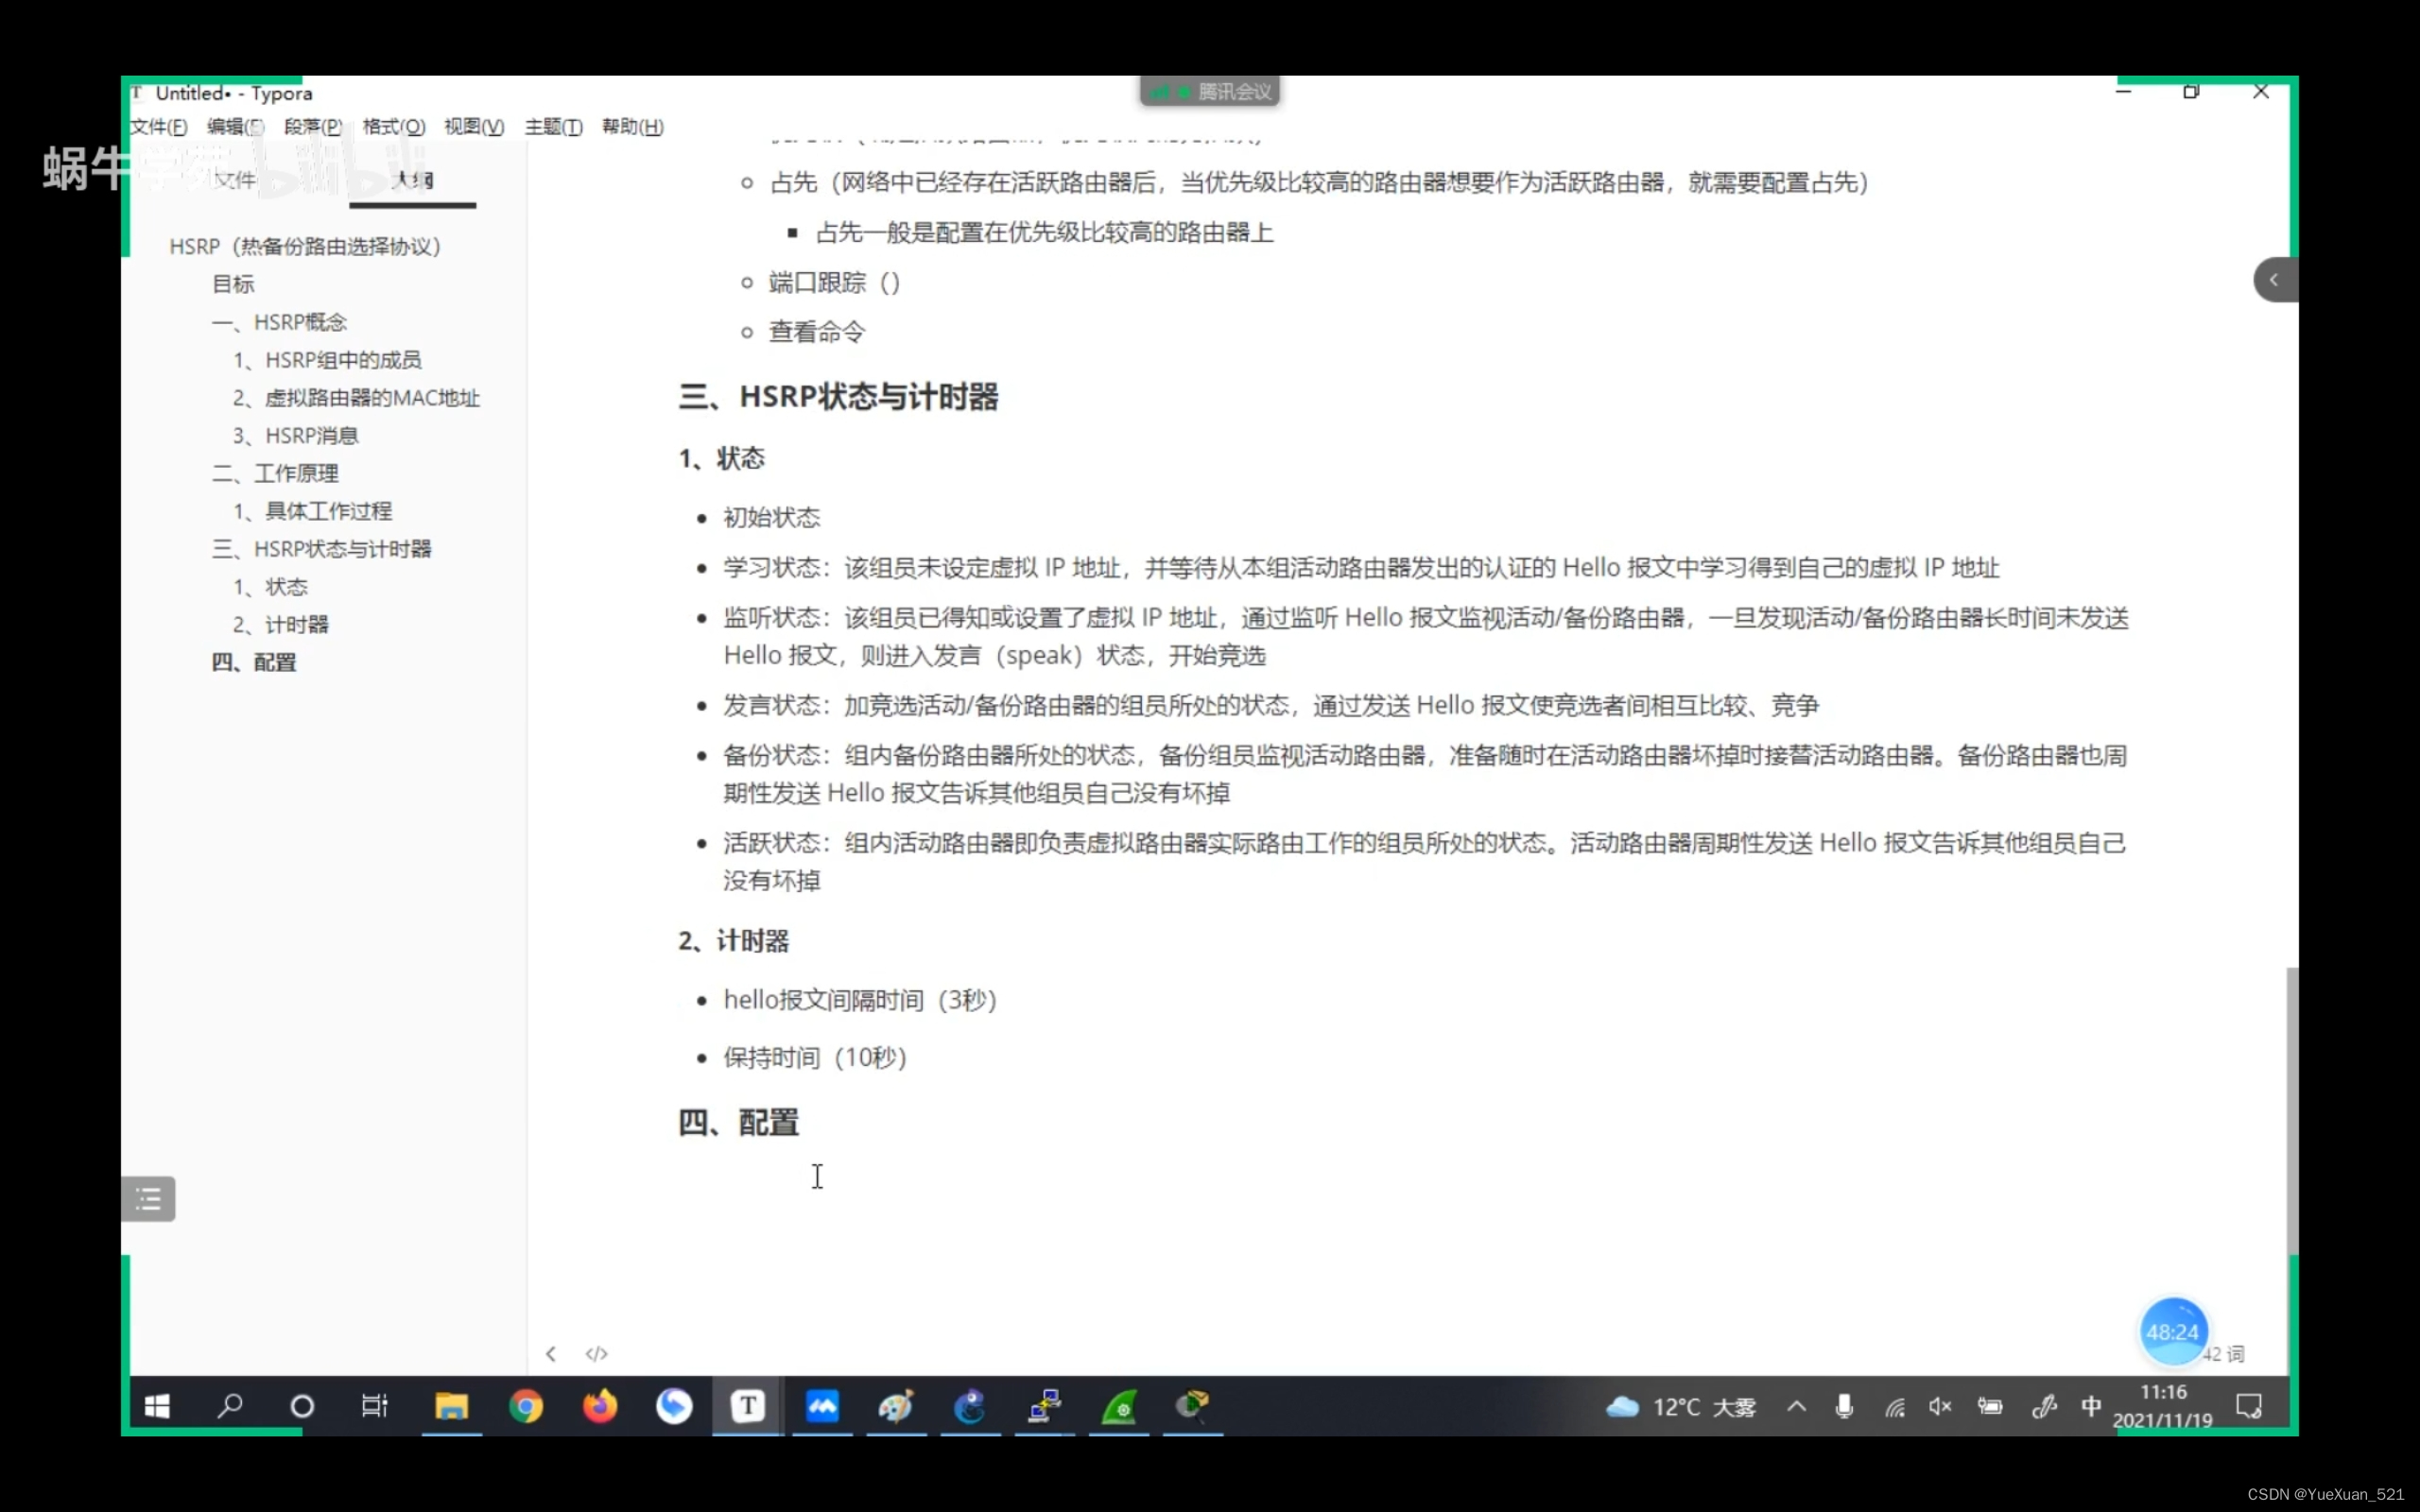Select outline entry 2、虚拟路由器的MAC地址
This screenshot has width=2420, height=1512.
coord(356,398)
